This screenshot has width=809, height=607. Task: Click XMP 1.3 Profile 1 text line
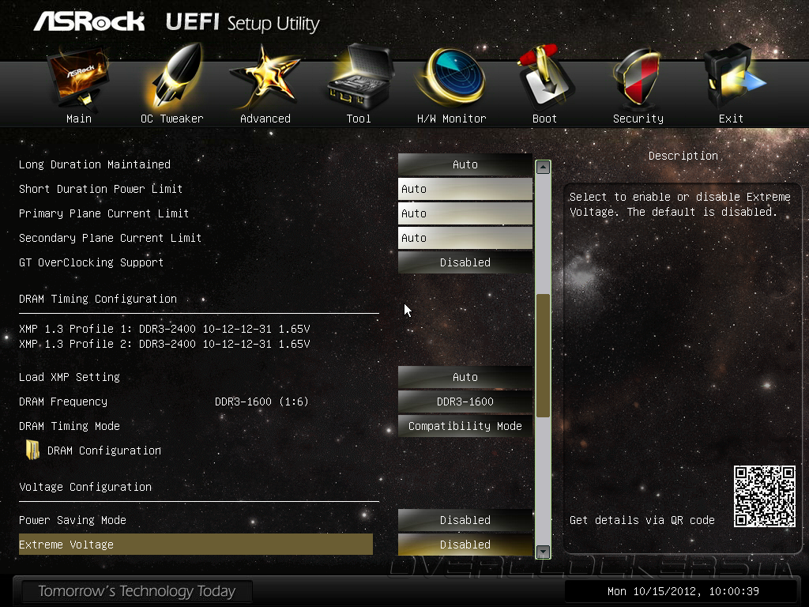pyautogui.click(x=164, y=329)
